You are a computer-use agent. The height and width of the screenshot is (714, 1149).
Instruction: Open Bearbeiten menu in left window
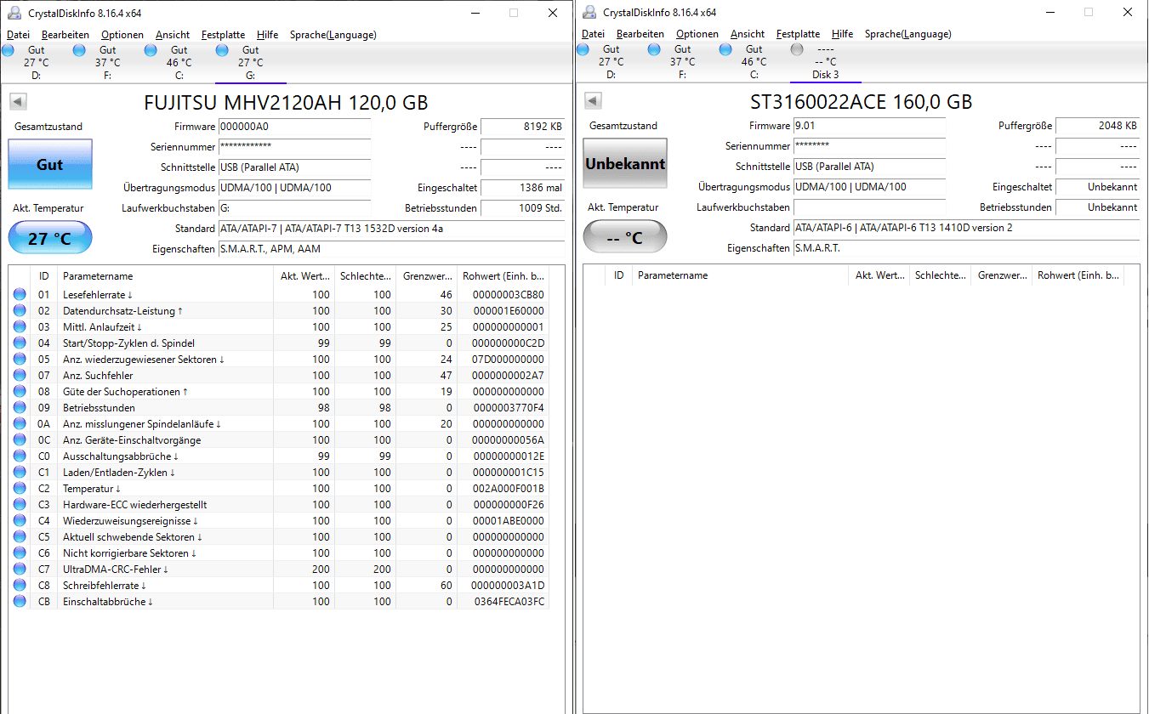pos(65,35)
